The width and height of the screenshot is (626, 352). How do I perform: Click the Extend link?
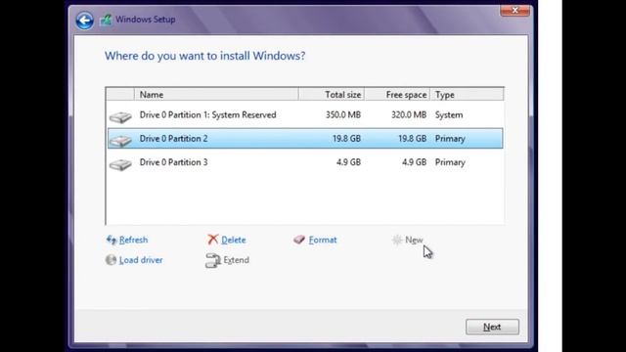(x=237, y=260)
